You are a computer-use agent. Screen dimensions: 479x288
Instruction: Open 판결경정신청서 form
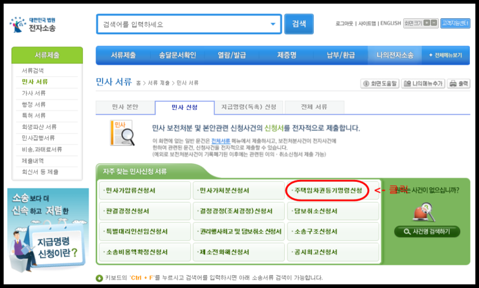(x=145, y=211)
